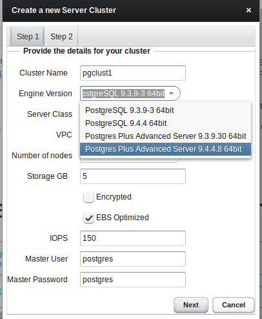The height and width of the screenshot is (319, 262).
Task: Focus the Cluster Name input field
Action: [133, 73]
